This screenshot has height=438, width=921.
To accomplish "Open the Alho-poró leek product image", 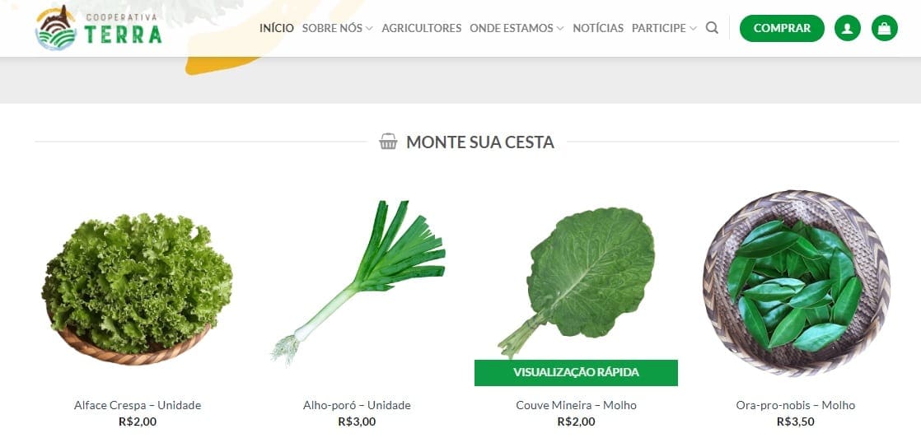I will 358,283.
